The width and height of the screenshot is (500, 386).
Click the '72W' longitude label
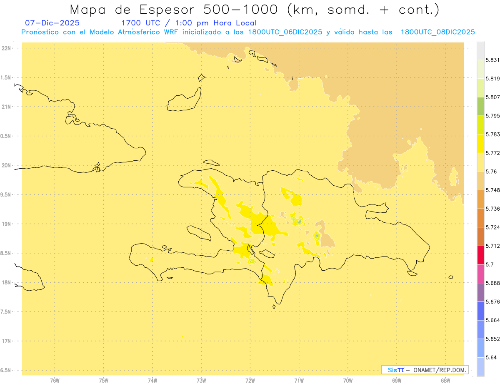coord(250,381)
